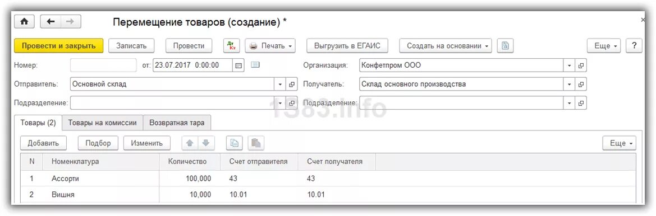This screenshot has height=216, width=656.
Task: Open Отправитель warehouse via the open icon
Action: point(292,84)
